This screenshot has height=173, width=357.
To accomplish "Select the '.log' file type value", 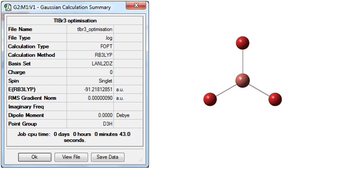I will [x=109, y=38].
